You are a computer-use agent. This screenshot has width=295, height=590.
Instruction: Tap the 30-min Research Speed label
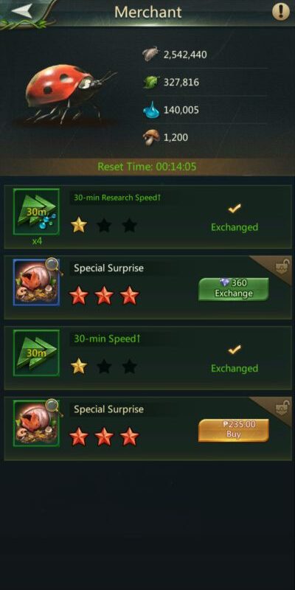(x=117, y=198)
